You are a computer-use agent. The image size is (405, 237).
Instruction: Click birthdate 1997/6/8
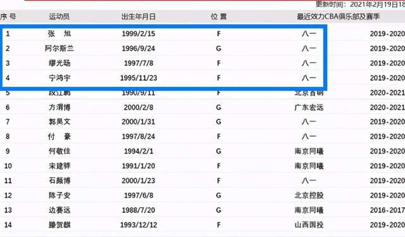[139, 196]
